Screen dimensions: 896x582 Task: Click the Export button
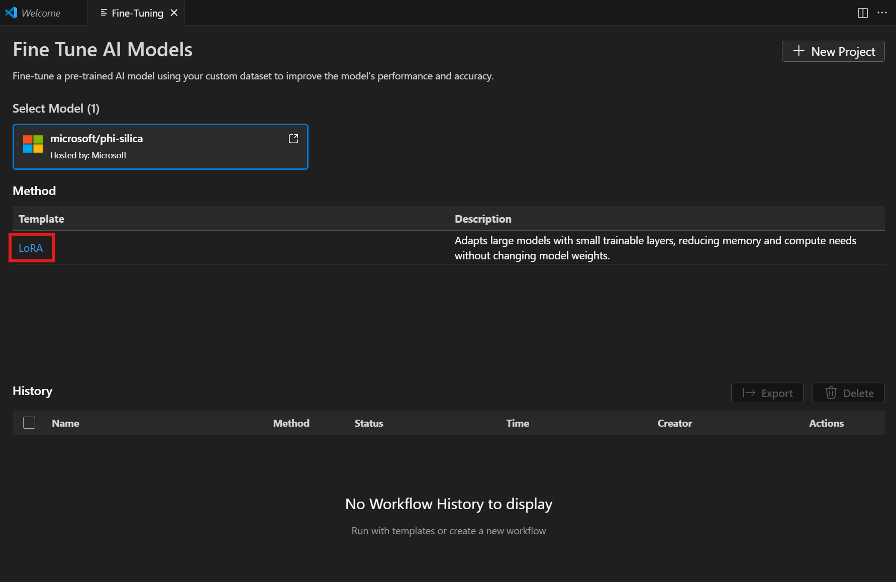[767, 393]
